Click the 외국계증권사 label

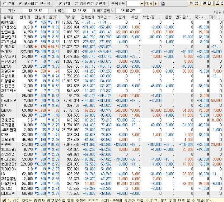coord(104,11)
